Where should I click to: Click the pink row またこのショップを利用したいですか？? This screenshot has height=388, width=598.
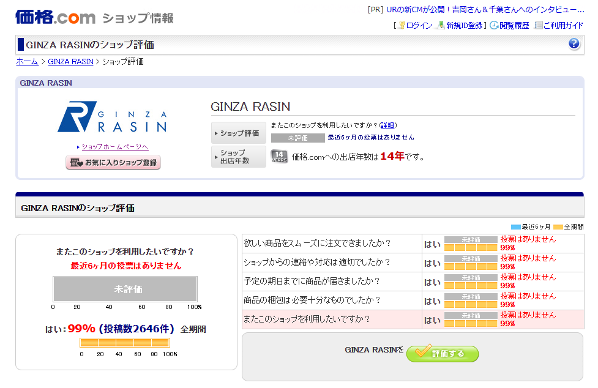point(413,319)
